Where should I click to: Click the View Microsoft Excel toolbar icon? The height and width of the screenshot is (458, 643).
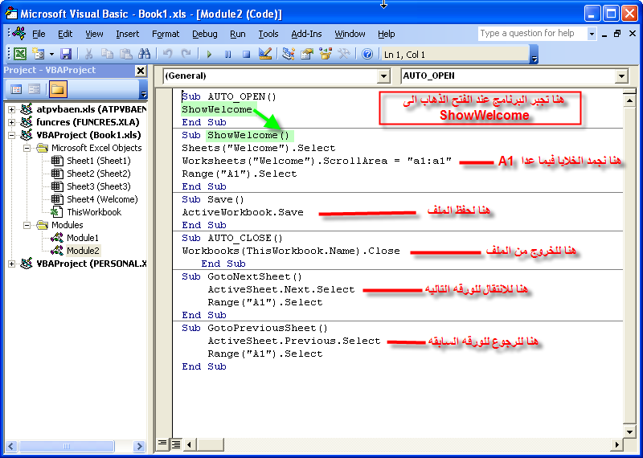point(20,54)
